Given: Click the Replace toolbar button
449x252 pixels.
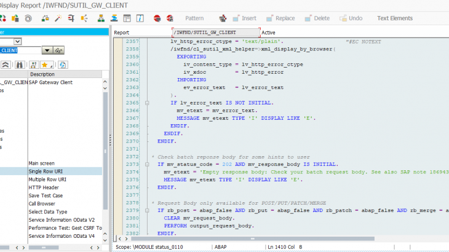Looking at the screenshot, I should click(280, 18).
